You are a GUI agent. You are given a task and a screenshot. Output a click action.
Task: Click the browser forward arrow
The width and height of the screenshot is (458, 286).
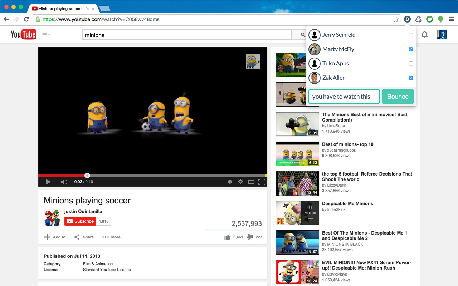16,19
